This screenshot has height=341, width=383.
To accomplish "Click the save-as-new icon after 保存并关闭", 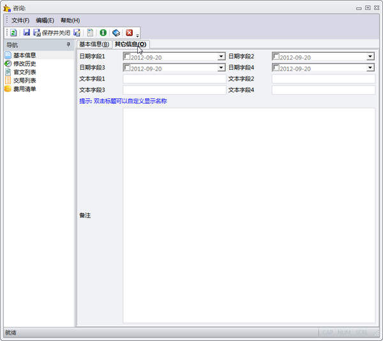I will (x=77, y=33).
